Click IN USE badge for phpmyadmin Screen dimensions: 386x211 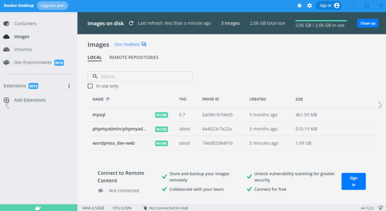(161, 129)
